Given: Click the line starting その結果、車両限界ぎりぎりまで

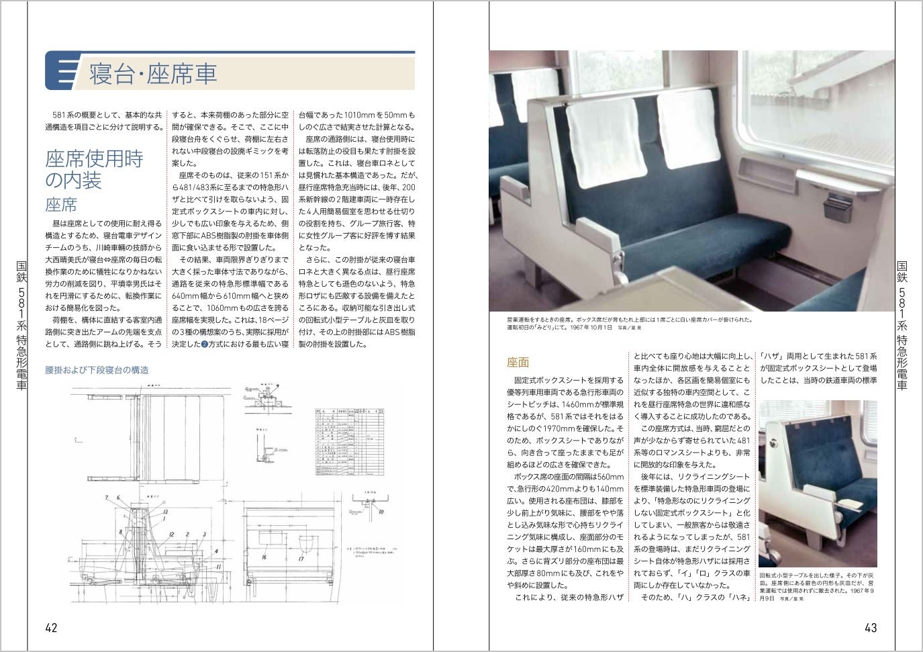Looking at the screenshot, I should point(234,260).
